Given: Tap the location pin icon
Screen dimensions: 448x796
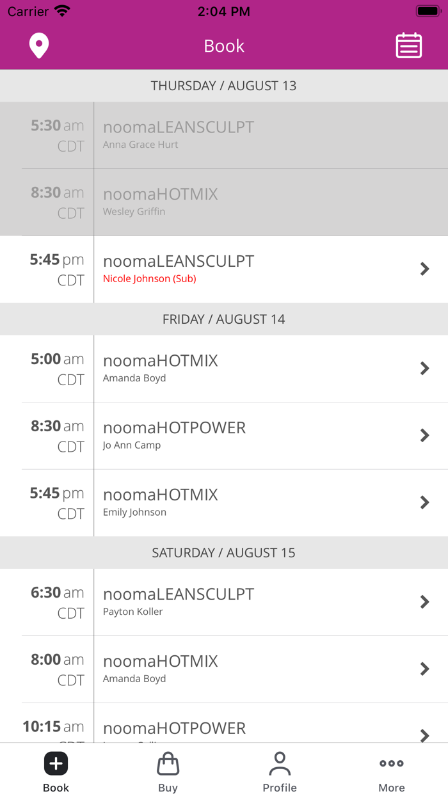Looking at the screenshot, I should click(x=39, y=46).
